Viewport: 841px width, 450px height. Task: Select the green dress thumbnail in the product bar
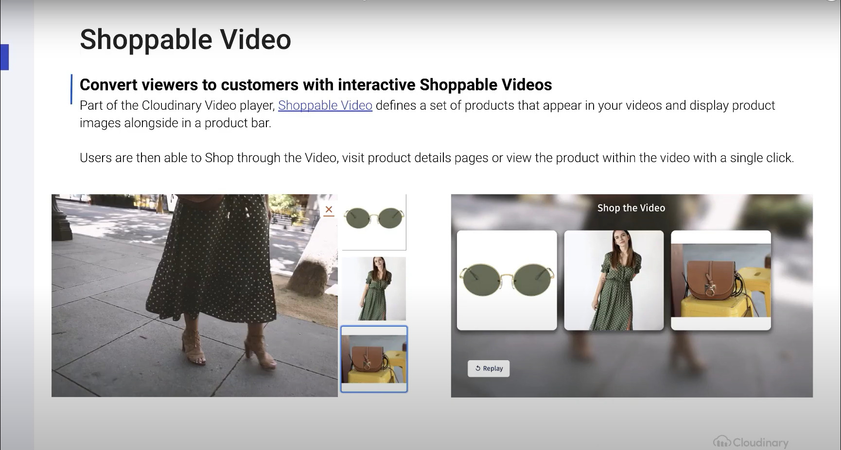pyautogui.click(x=373, y=288)
